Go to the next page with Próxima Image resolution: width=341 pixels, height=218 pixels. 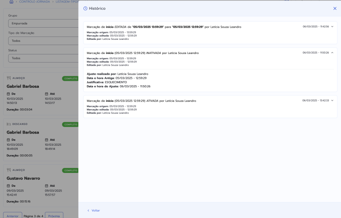tap(54, 216)
